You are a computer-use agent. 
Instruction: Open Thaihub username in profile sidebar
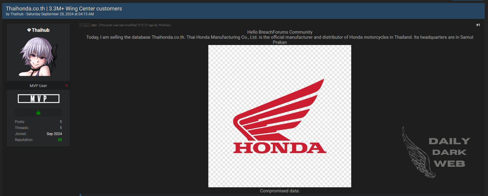[41, 30]
